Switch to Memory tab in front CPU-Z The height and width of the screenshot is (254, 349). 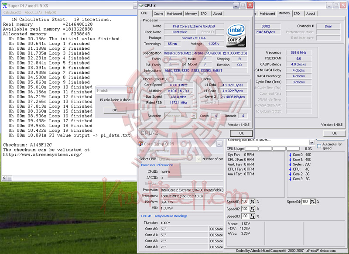tap(191, 14)
